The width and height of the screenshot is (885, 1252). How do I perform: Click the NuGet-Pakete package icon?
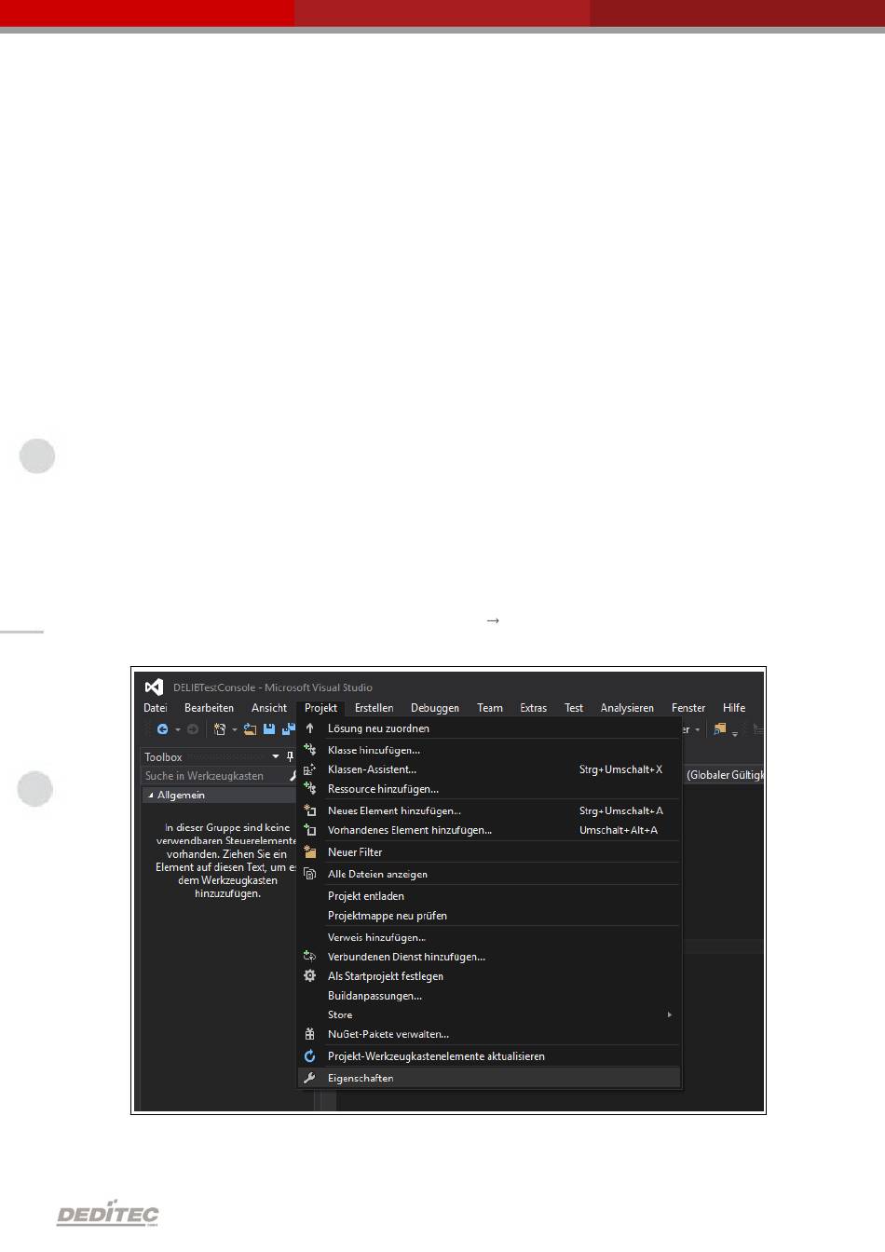[x=310, y=1034]
